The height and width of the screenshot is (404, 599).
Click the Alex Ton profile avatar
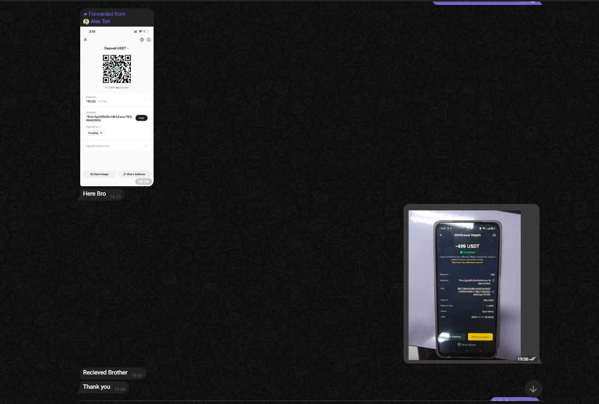pyautogui.click(x=86, y=22)
